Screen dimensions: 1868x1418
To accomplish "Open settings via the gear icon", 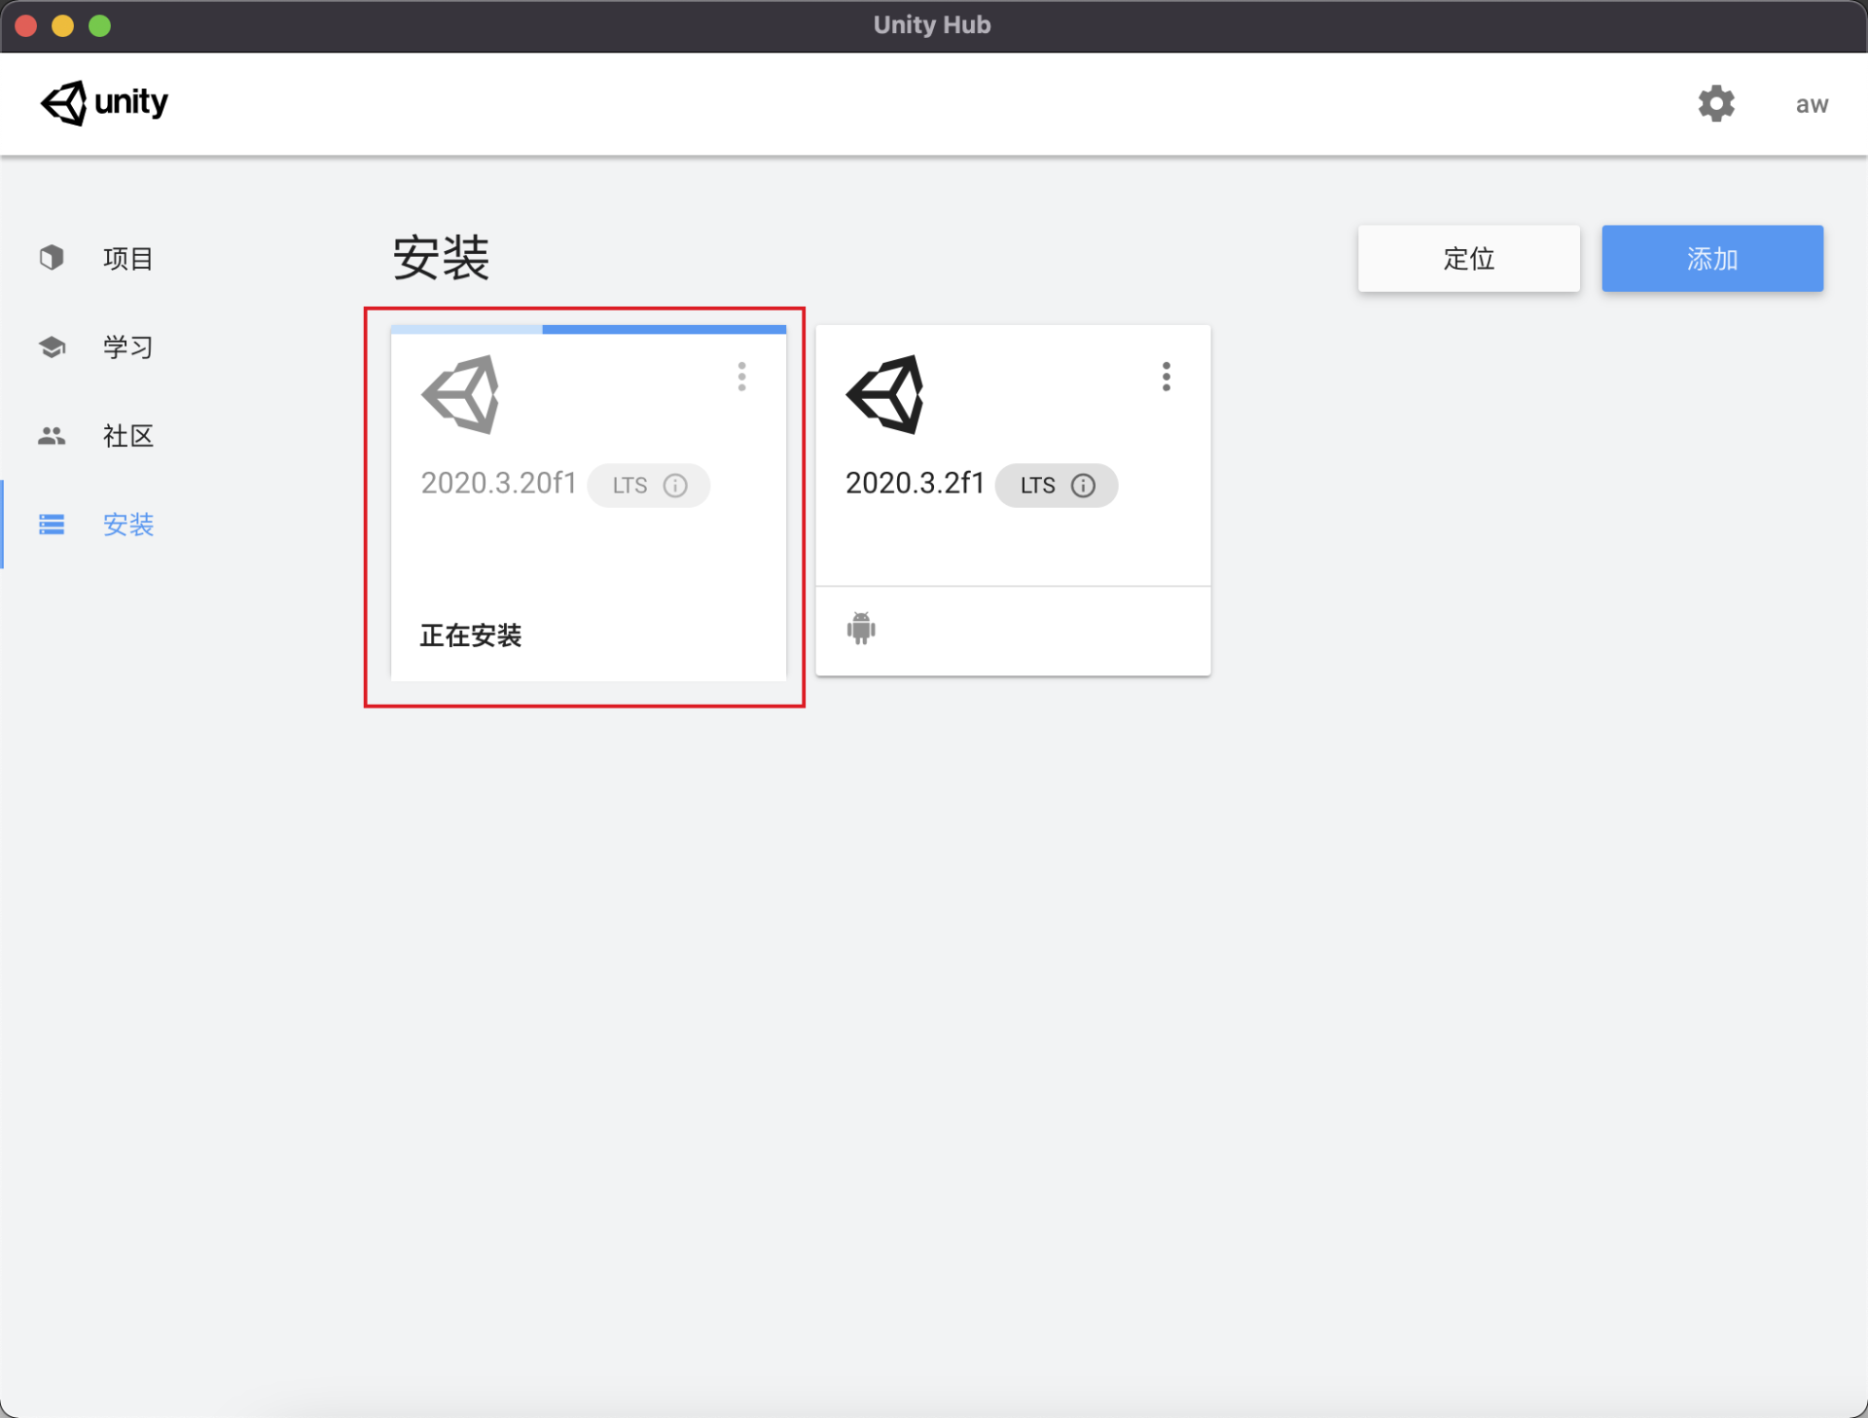I will pos(1716,103).
